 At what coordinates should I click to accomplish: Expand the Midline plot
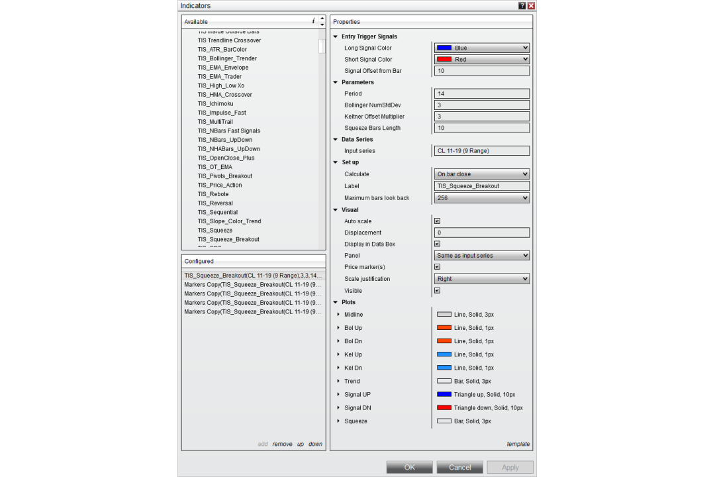pos(338,315)
